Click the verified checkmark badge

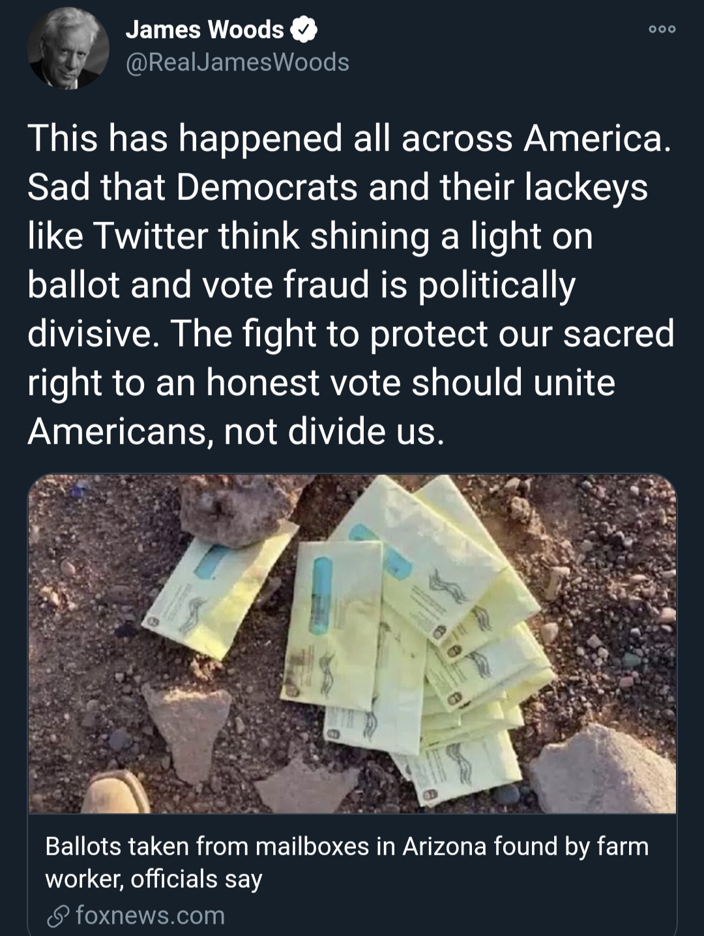tap(304, 29)
